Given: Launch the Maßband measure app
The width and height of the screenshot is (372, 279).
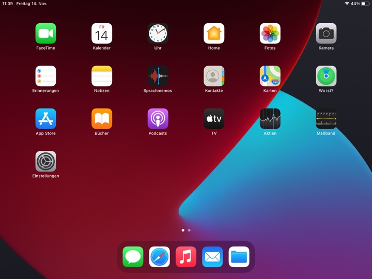Looking at the screenshot, I should coord(326,119).
